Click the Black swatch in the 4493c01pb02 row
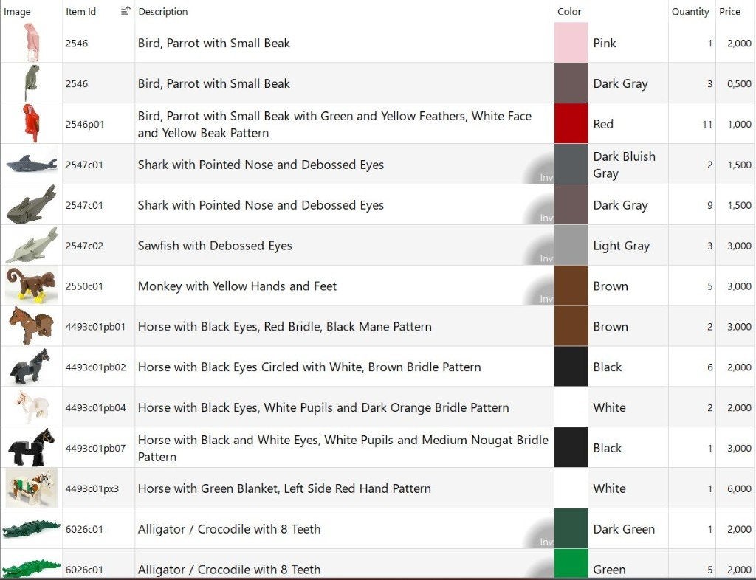The width and height of the screenshot is (756, 580). coord(571,367)
